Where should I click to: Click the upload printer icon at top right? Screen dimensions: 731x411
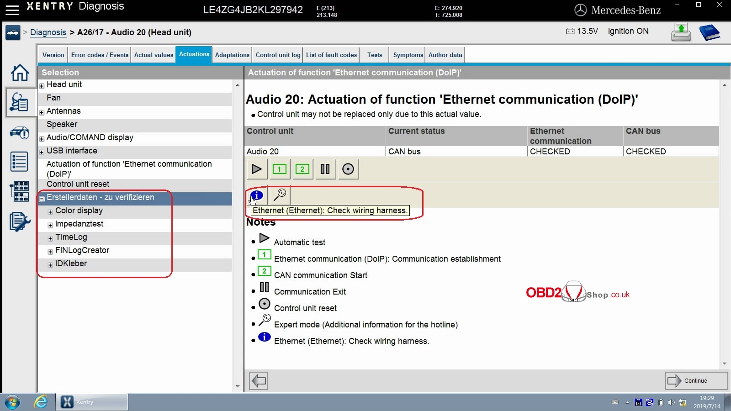(x=681, y=33)
